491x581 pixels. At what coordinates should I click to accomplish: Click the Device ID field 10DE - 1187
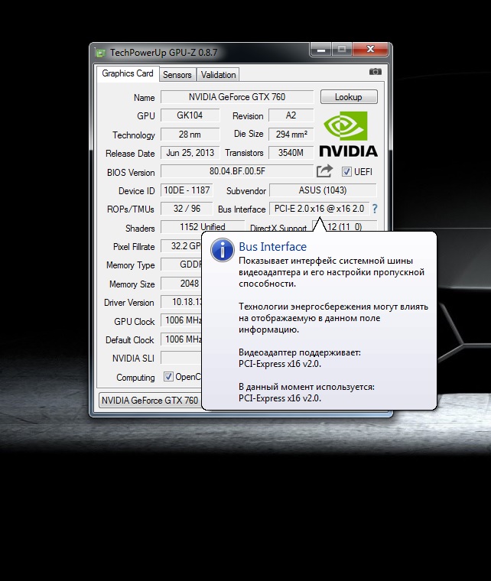(x=187, y=190)
